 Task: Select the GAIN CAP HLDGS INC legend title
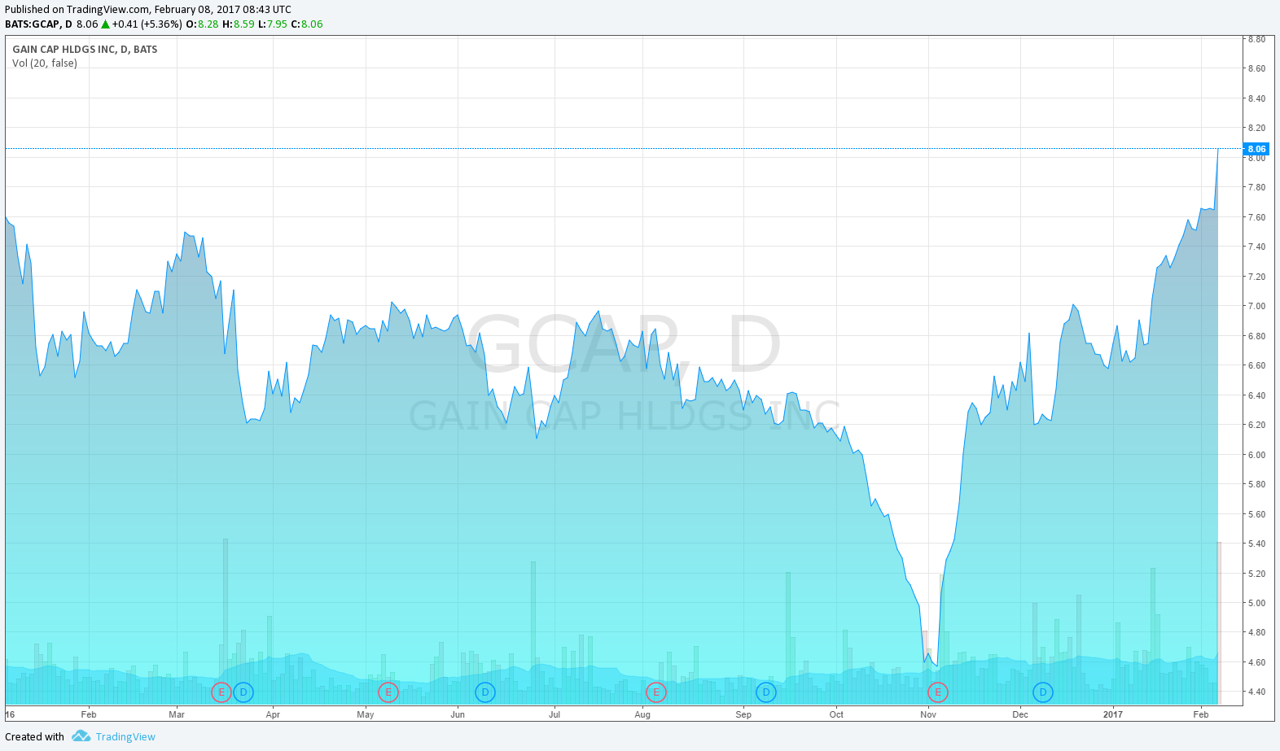(85, 50)
